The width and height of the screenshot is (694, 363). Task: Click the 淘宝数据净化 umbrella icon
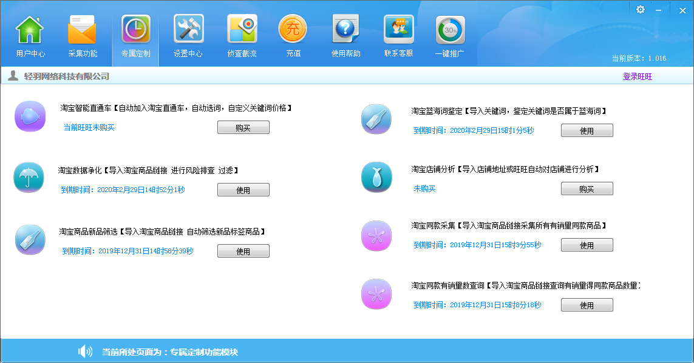29,178
